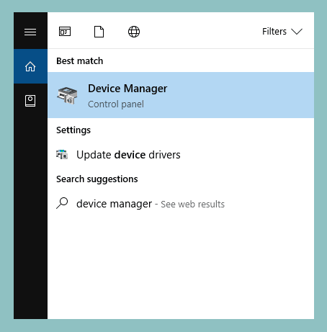Open Update device drivers setting
The image size is (327, 332).
click(x=181, y=155)
